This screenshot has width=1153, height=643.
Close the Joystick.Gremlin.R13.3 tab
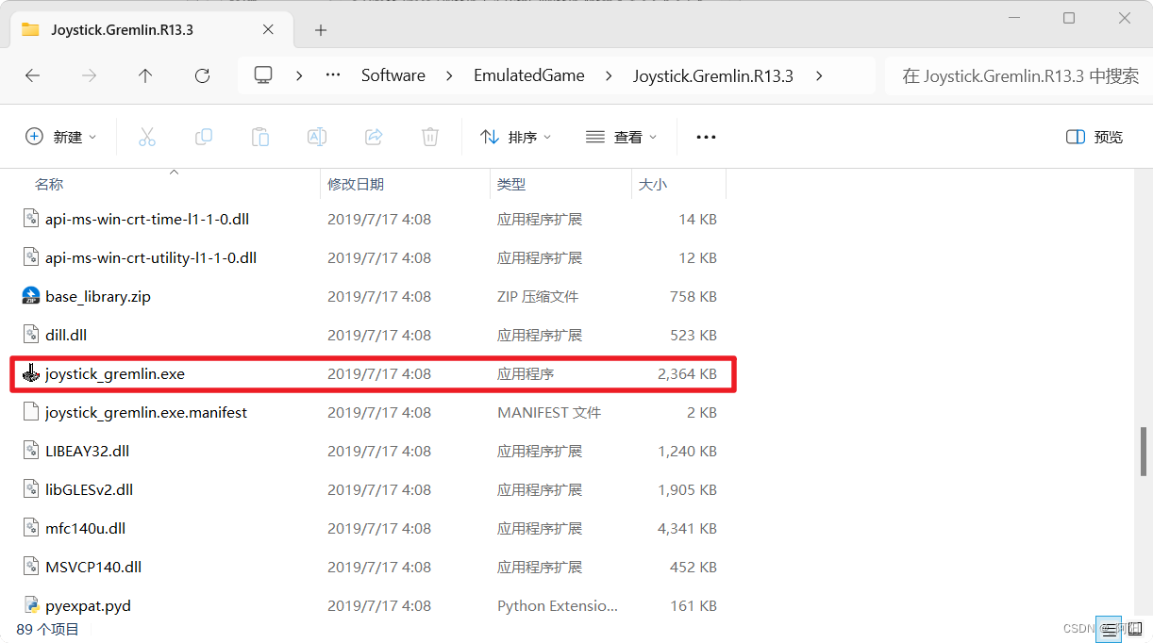point(268,29)
